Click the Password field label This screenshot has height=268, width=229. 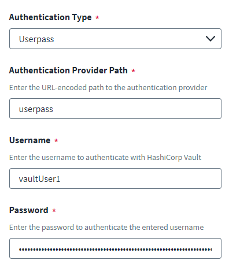[29, 210]
